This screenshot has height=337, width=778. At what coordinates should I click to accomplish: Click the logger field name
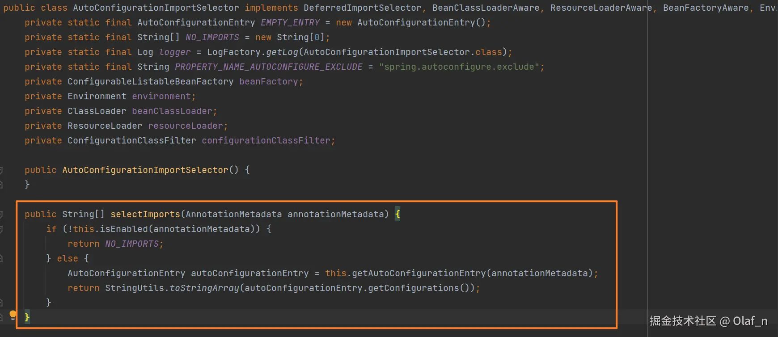pyautogui.click(x=175, y=52)
